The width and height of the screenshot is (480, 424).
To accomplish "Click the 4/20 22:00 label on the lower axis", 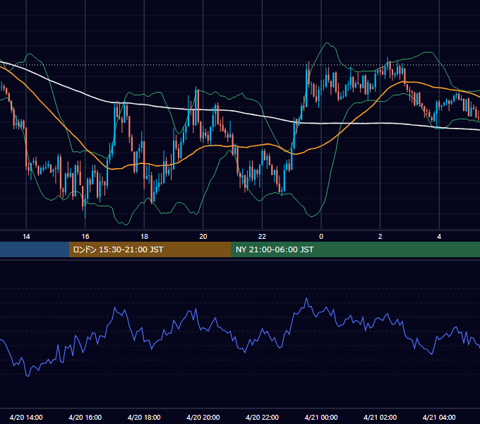I will tap(262, 417).
